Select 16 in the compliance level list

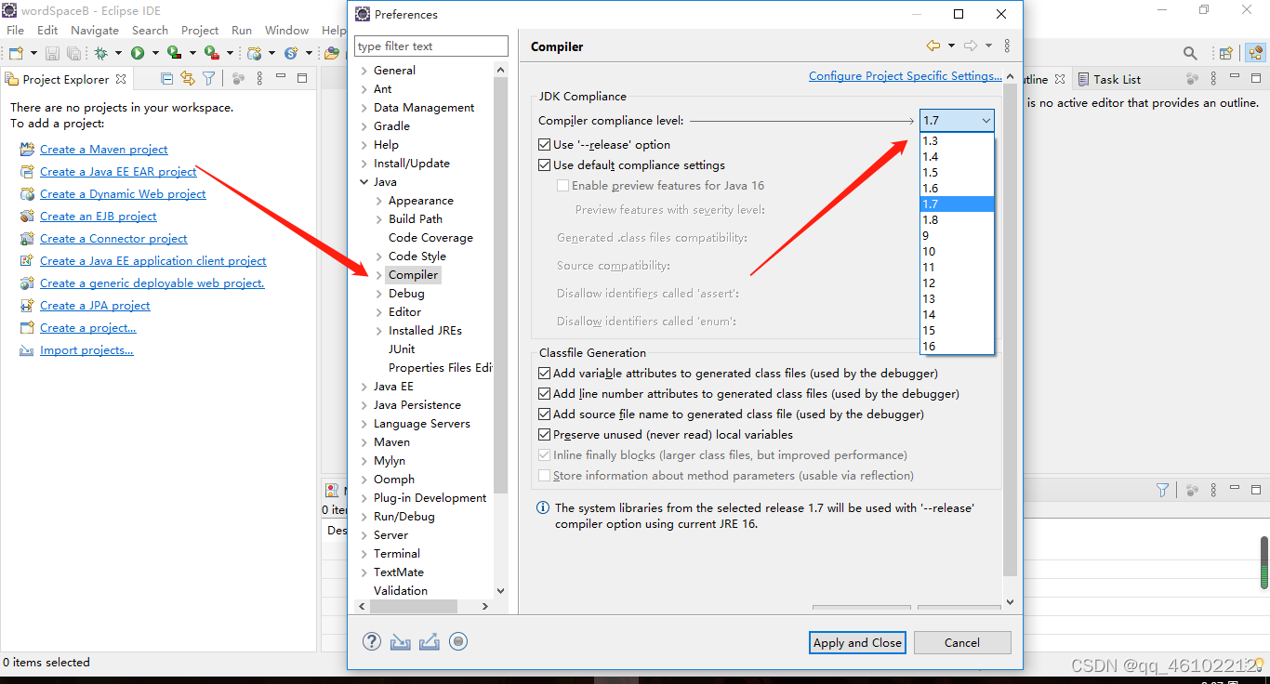click(957, 347)
